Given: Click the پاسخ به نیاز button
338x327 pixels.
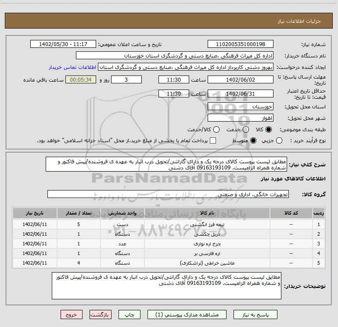Looking at the screenshot, I should point(255,315).
